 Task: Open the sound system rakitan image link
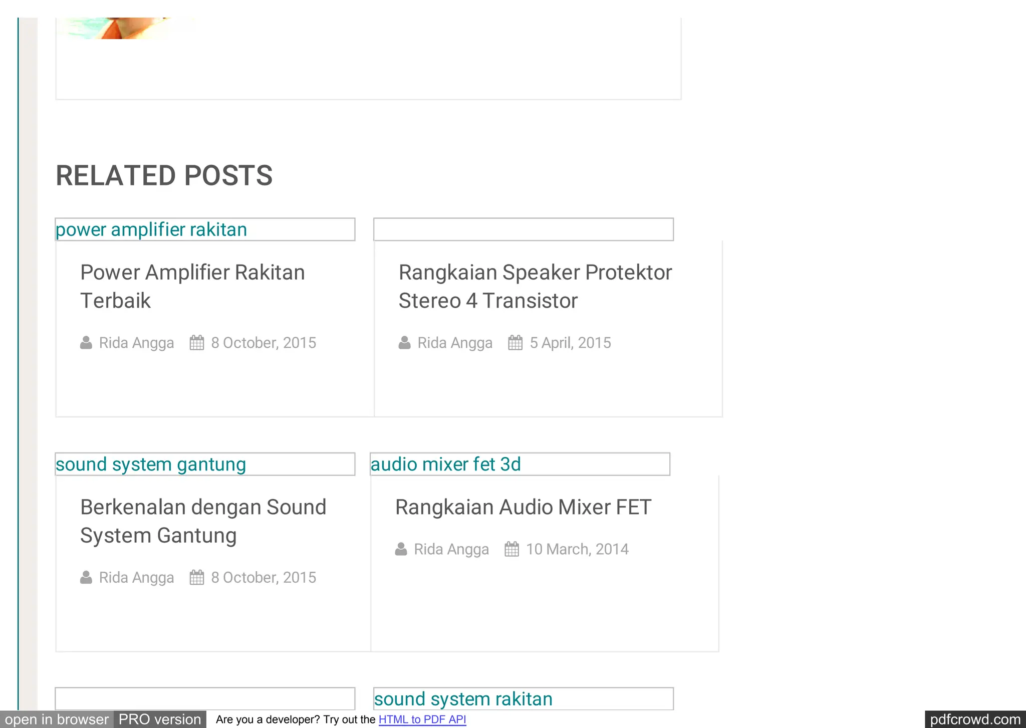coord(463,699)
